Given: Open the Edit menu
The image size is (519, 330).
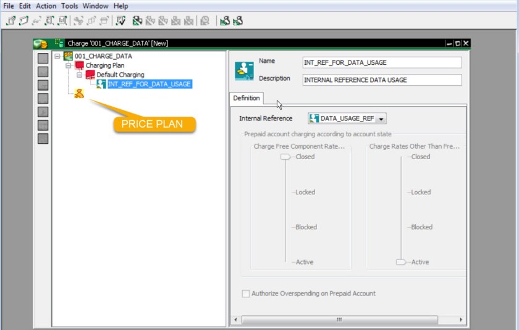Looking at the screenshot, I should pos(25,6).
